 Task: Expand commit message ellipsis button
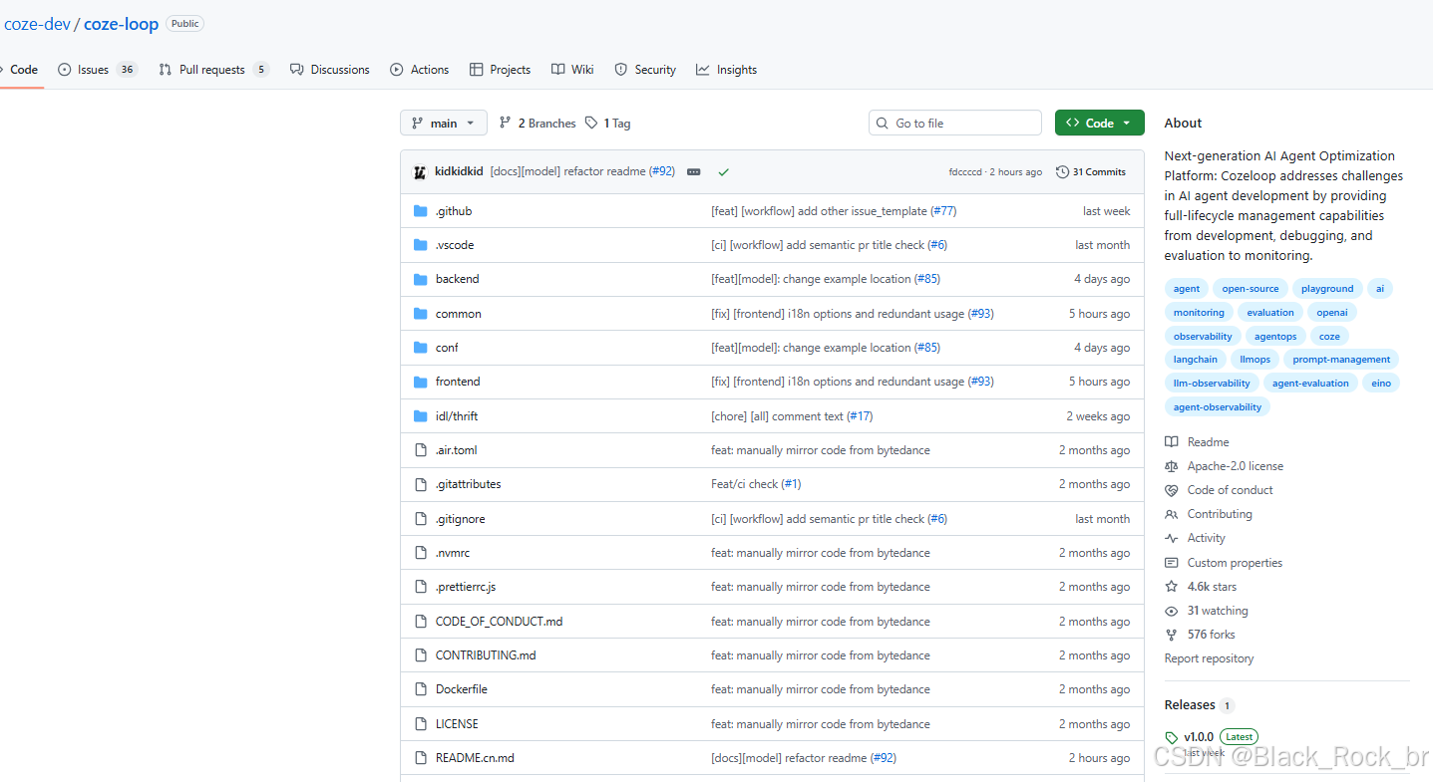coord(694,172)
